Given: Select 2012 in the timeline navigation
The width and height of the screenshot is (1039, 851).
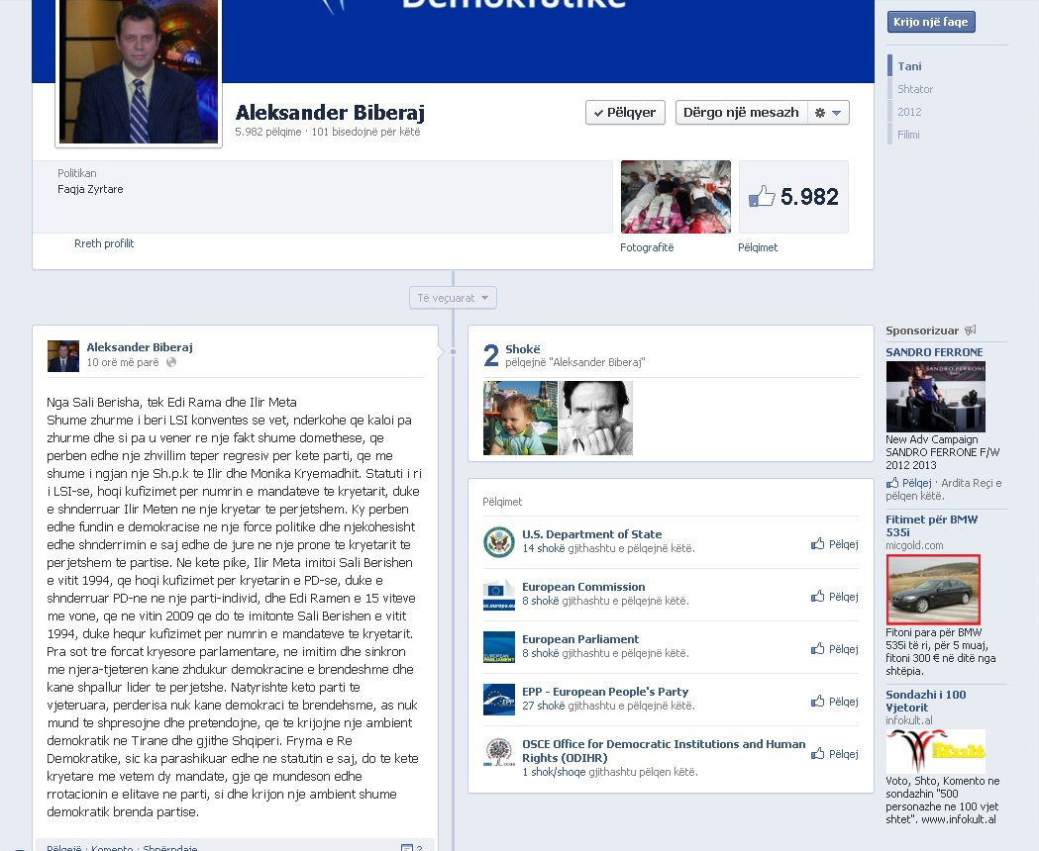Looking at the screenshot, I should pyautogui.click(x=909, y=112).
